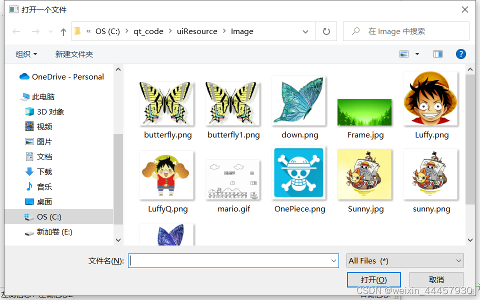Select OneDrive - Personal in sidebar

[x=61, y=76]
